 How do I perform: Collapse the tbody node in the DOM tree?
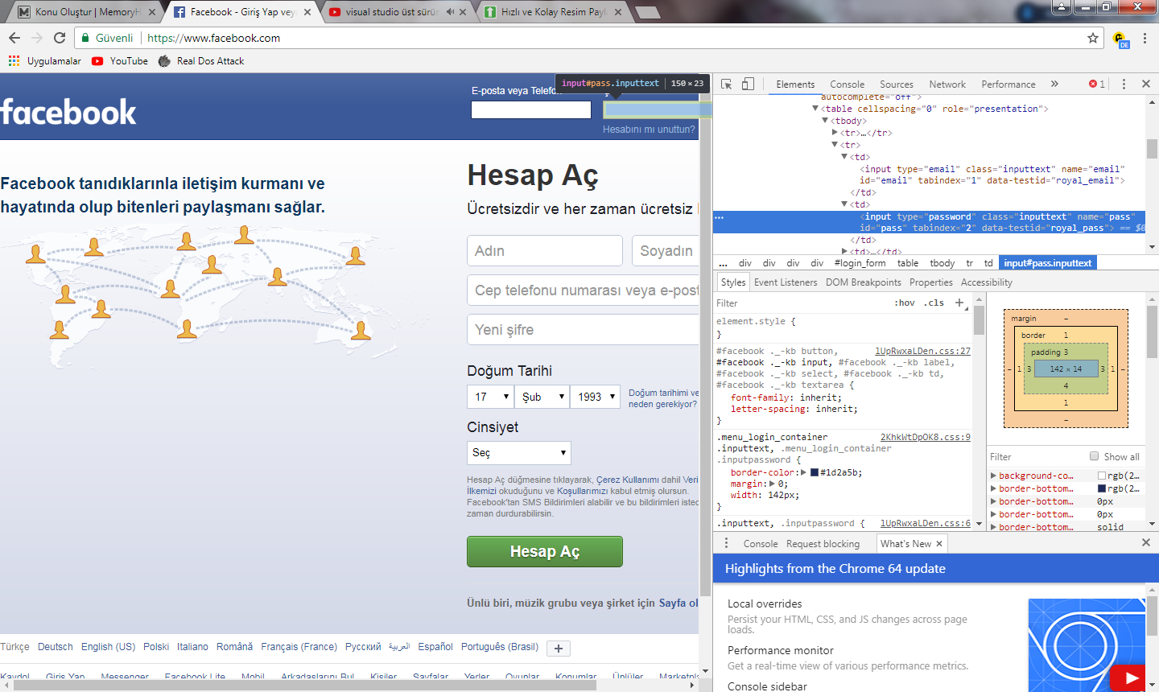click(825, 121)
